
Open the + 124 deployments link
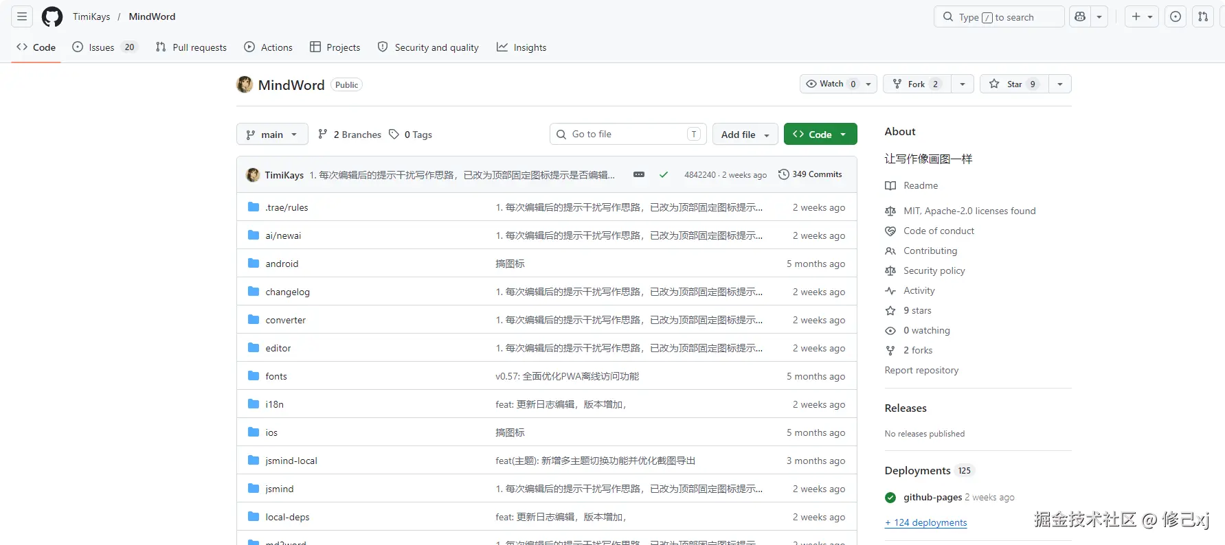pos(926,522)
